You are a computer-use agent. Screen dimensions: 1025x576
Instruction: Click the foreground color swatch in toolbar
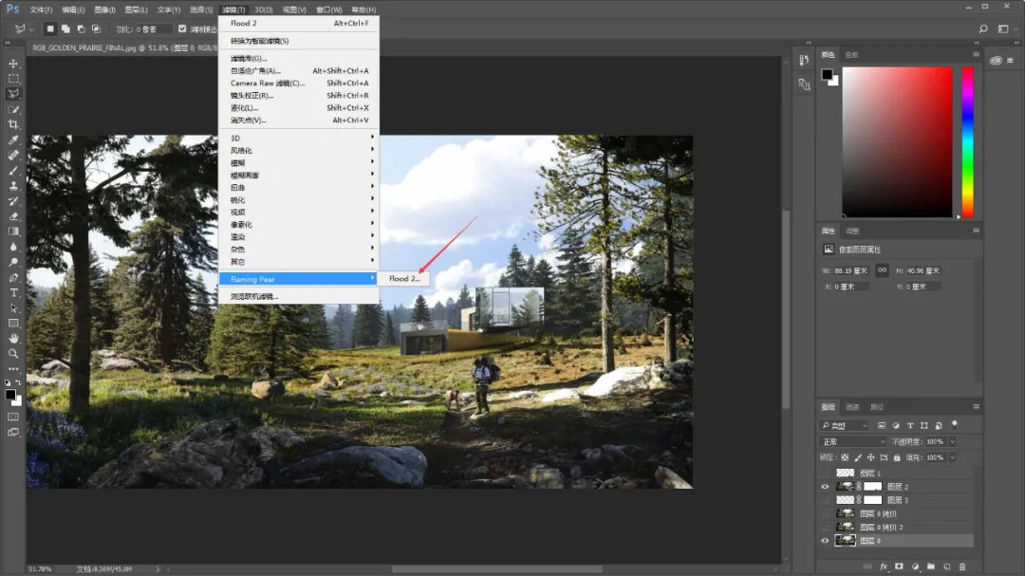click(x=9, y=393)
